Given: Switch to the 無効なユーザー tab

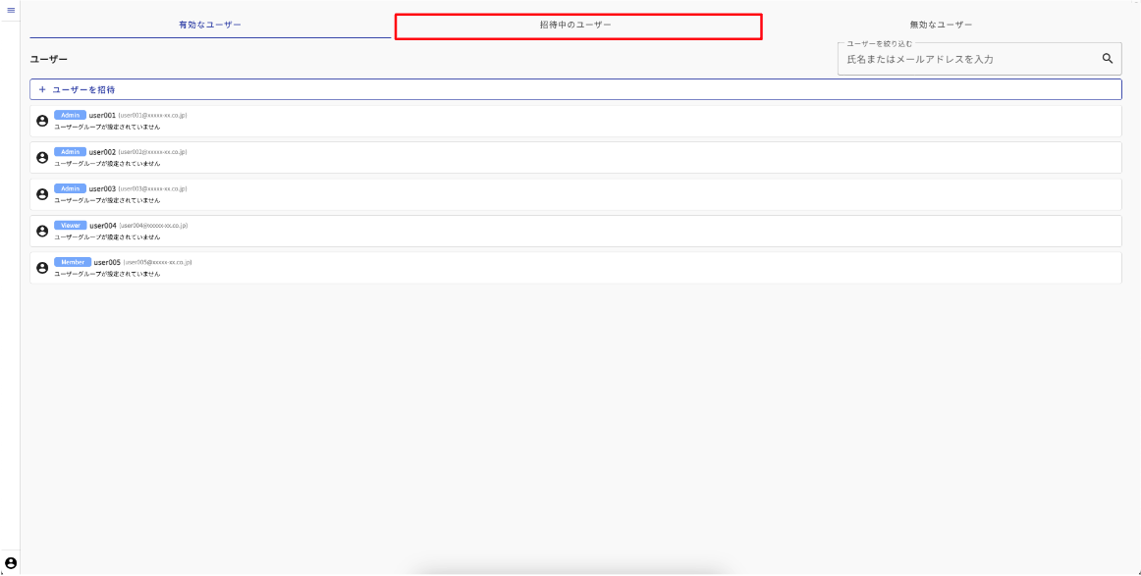Looking at the screenshot, I should tap(941, 25).
